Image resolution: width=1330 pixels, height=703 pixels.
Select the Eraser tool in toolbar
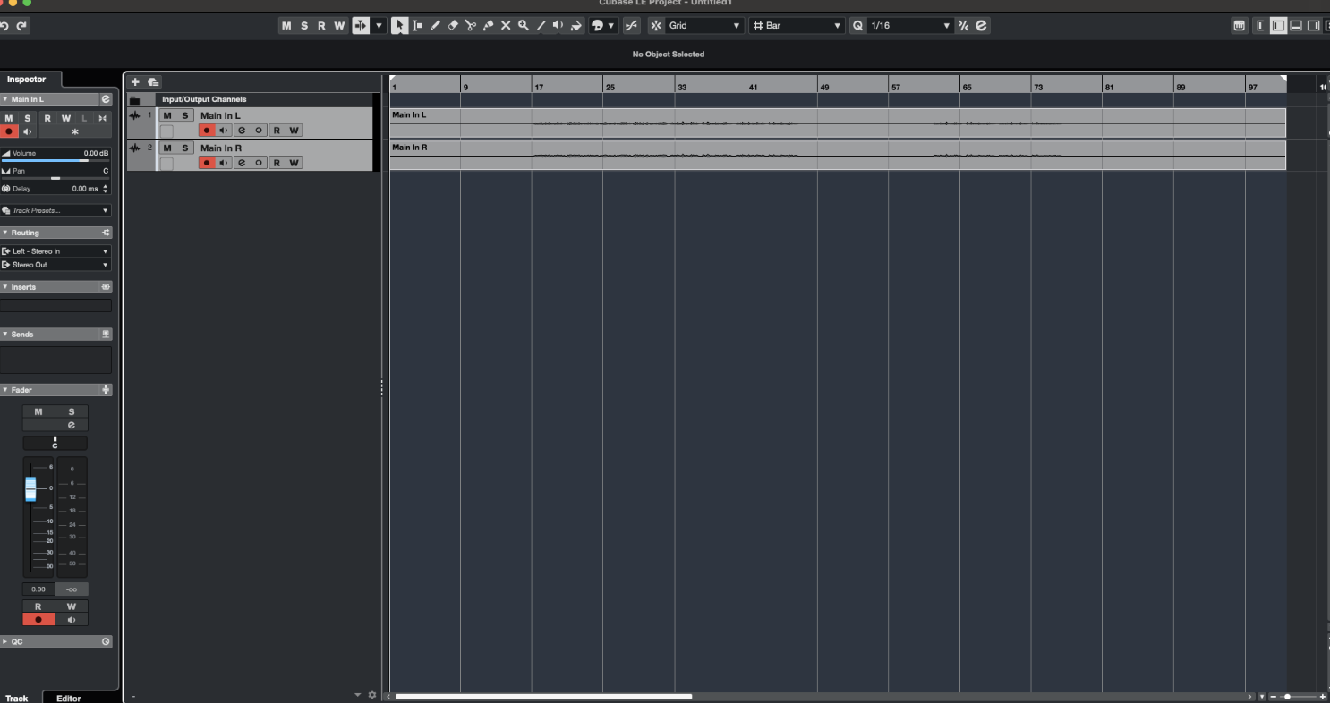tap(453, 26)
